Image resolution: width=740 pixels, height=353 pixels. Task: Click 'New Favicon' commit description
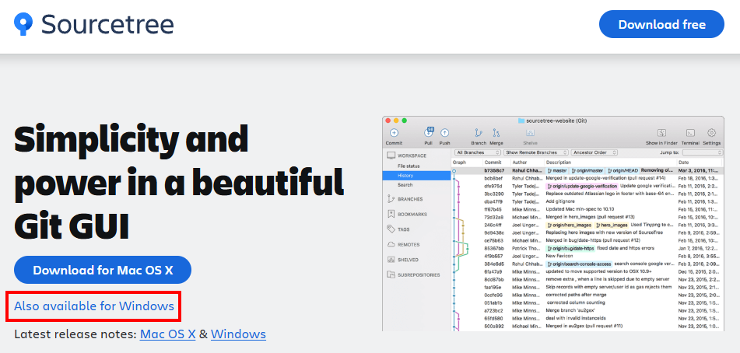coord(559,256)
